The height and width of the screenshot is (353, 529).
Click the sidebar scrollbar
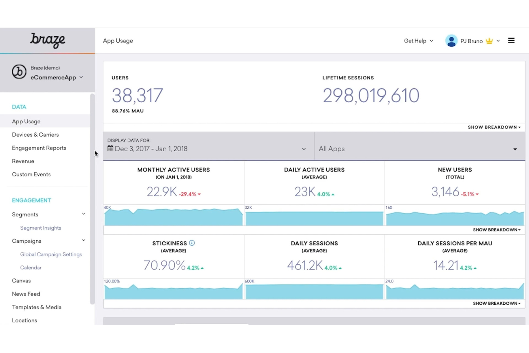(x=92, y=199)
